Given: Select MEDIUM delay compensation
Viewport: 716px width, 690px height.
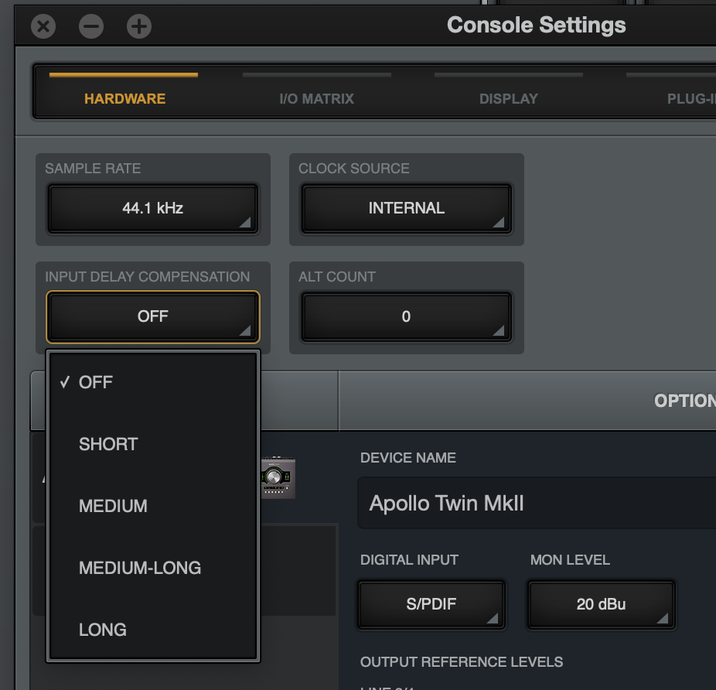Looking at the screenshot, I should 113,506.
